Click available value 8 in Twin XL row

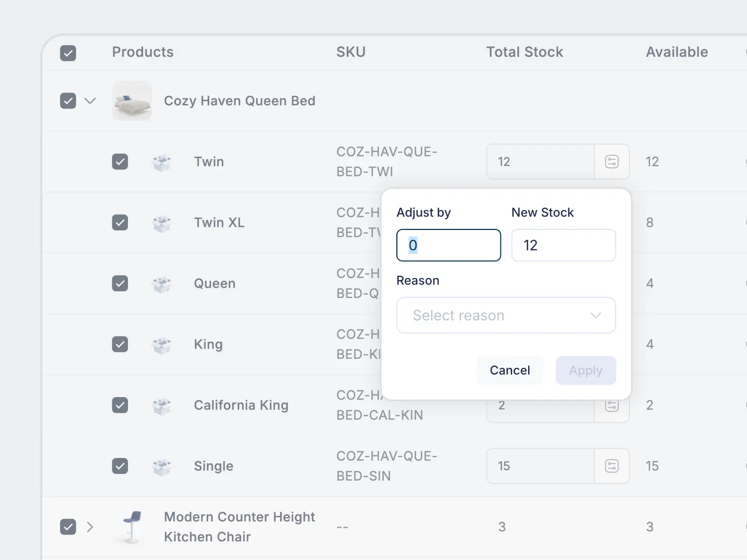650,222
